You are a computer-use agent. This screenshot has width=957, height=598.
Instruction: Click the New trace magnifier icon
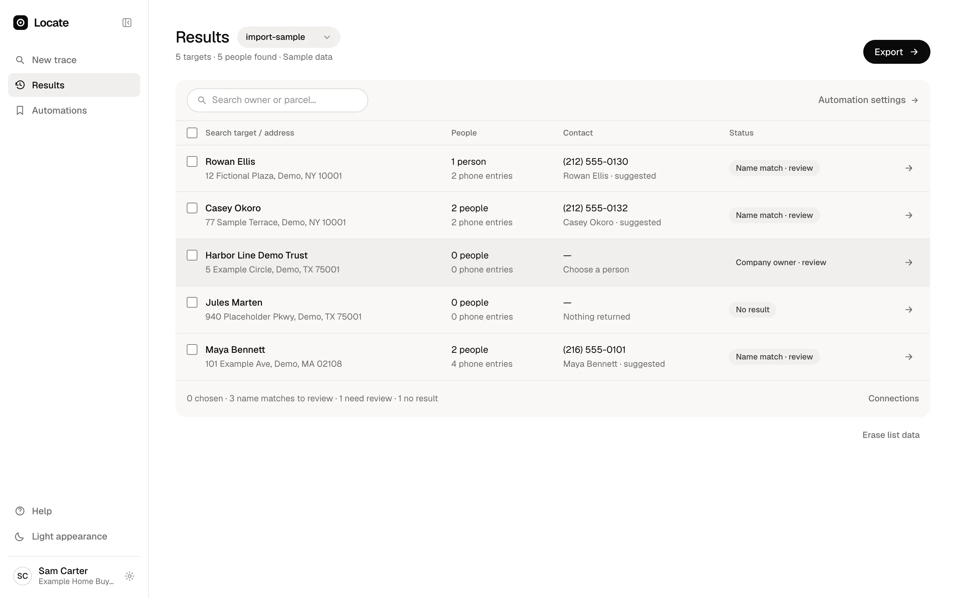20,60
